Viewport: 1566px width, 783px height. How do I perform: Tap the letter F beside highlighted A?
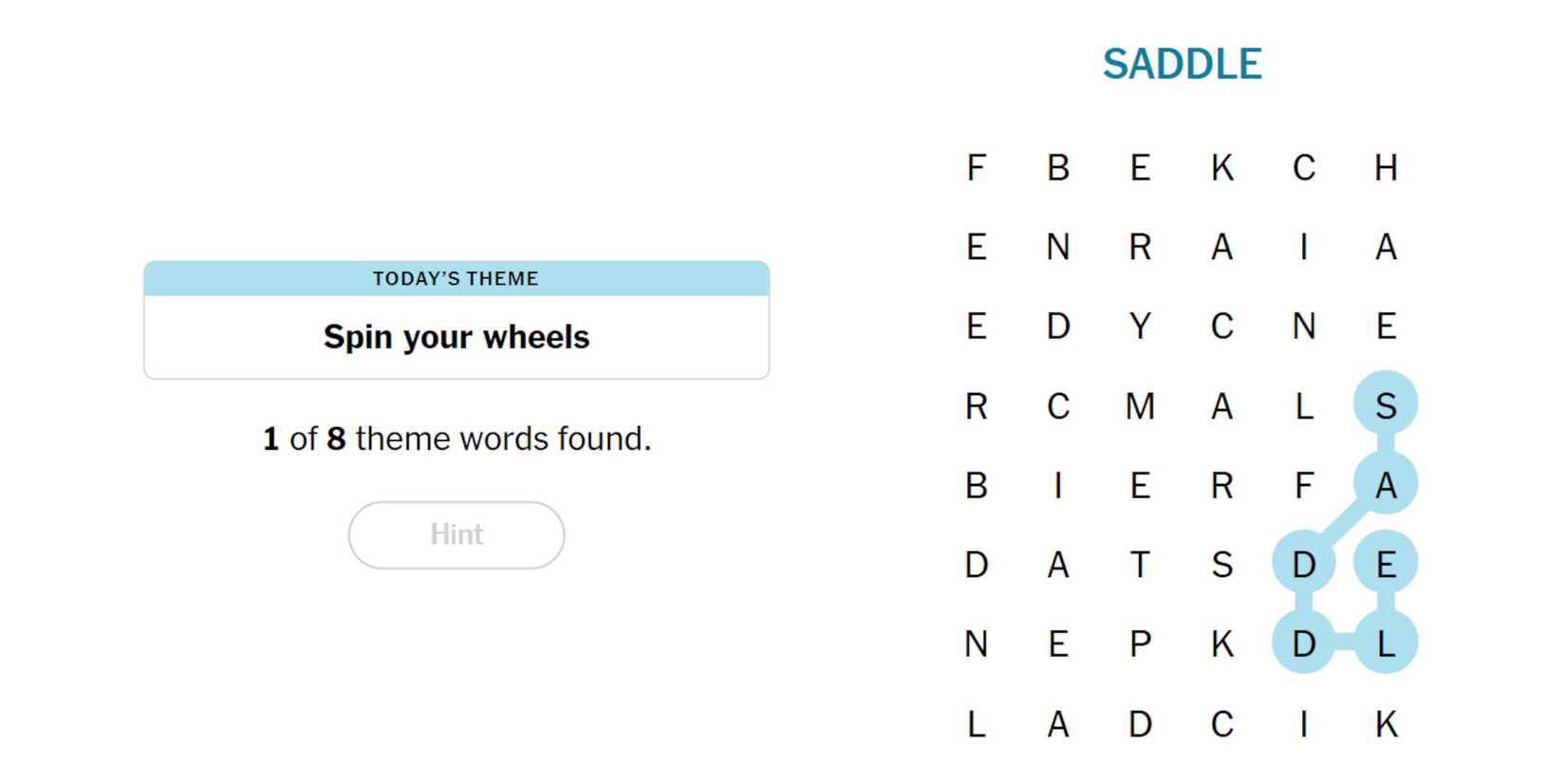[x=1304, y=485]
